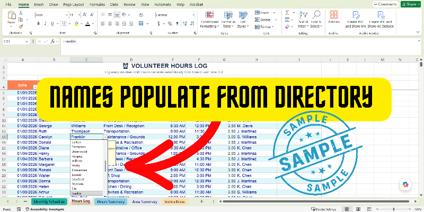Open Add-ins from the ribbon
424x212 pixels.
(x=334, y=17)
